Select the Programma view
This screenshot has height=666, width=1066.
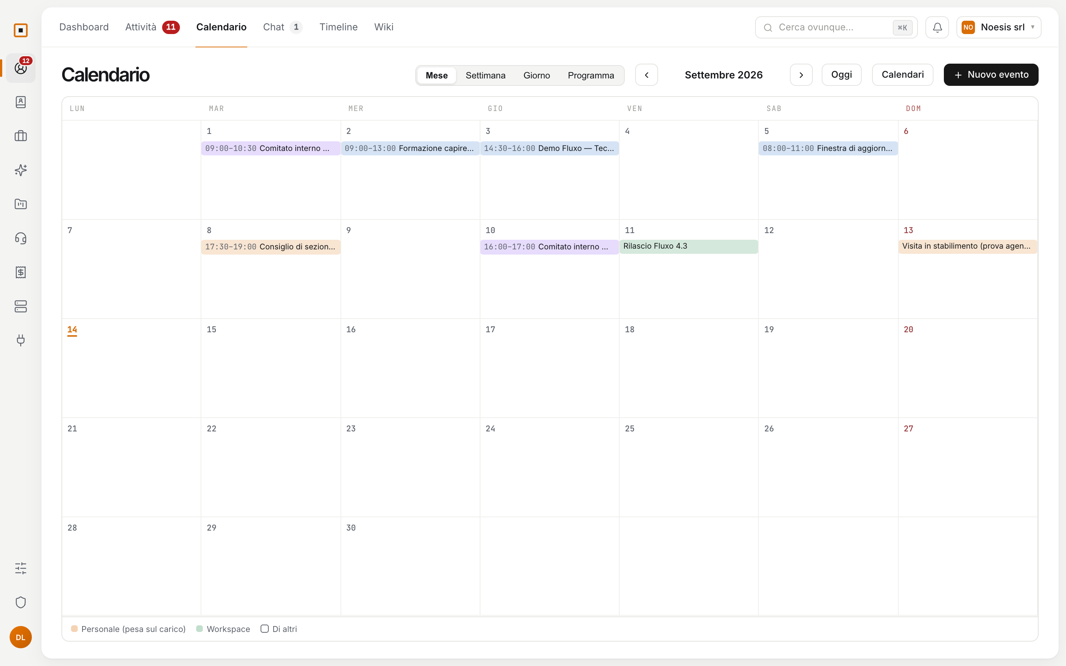(x=591, y=75)
